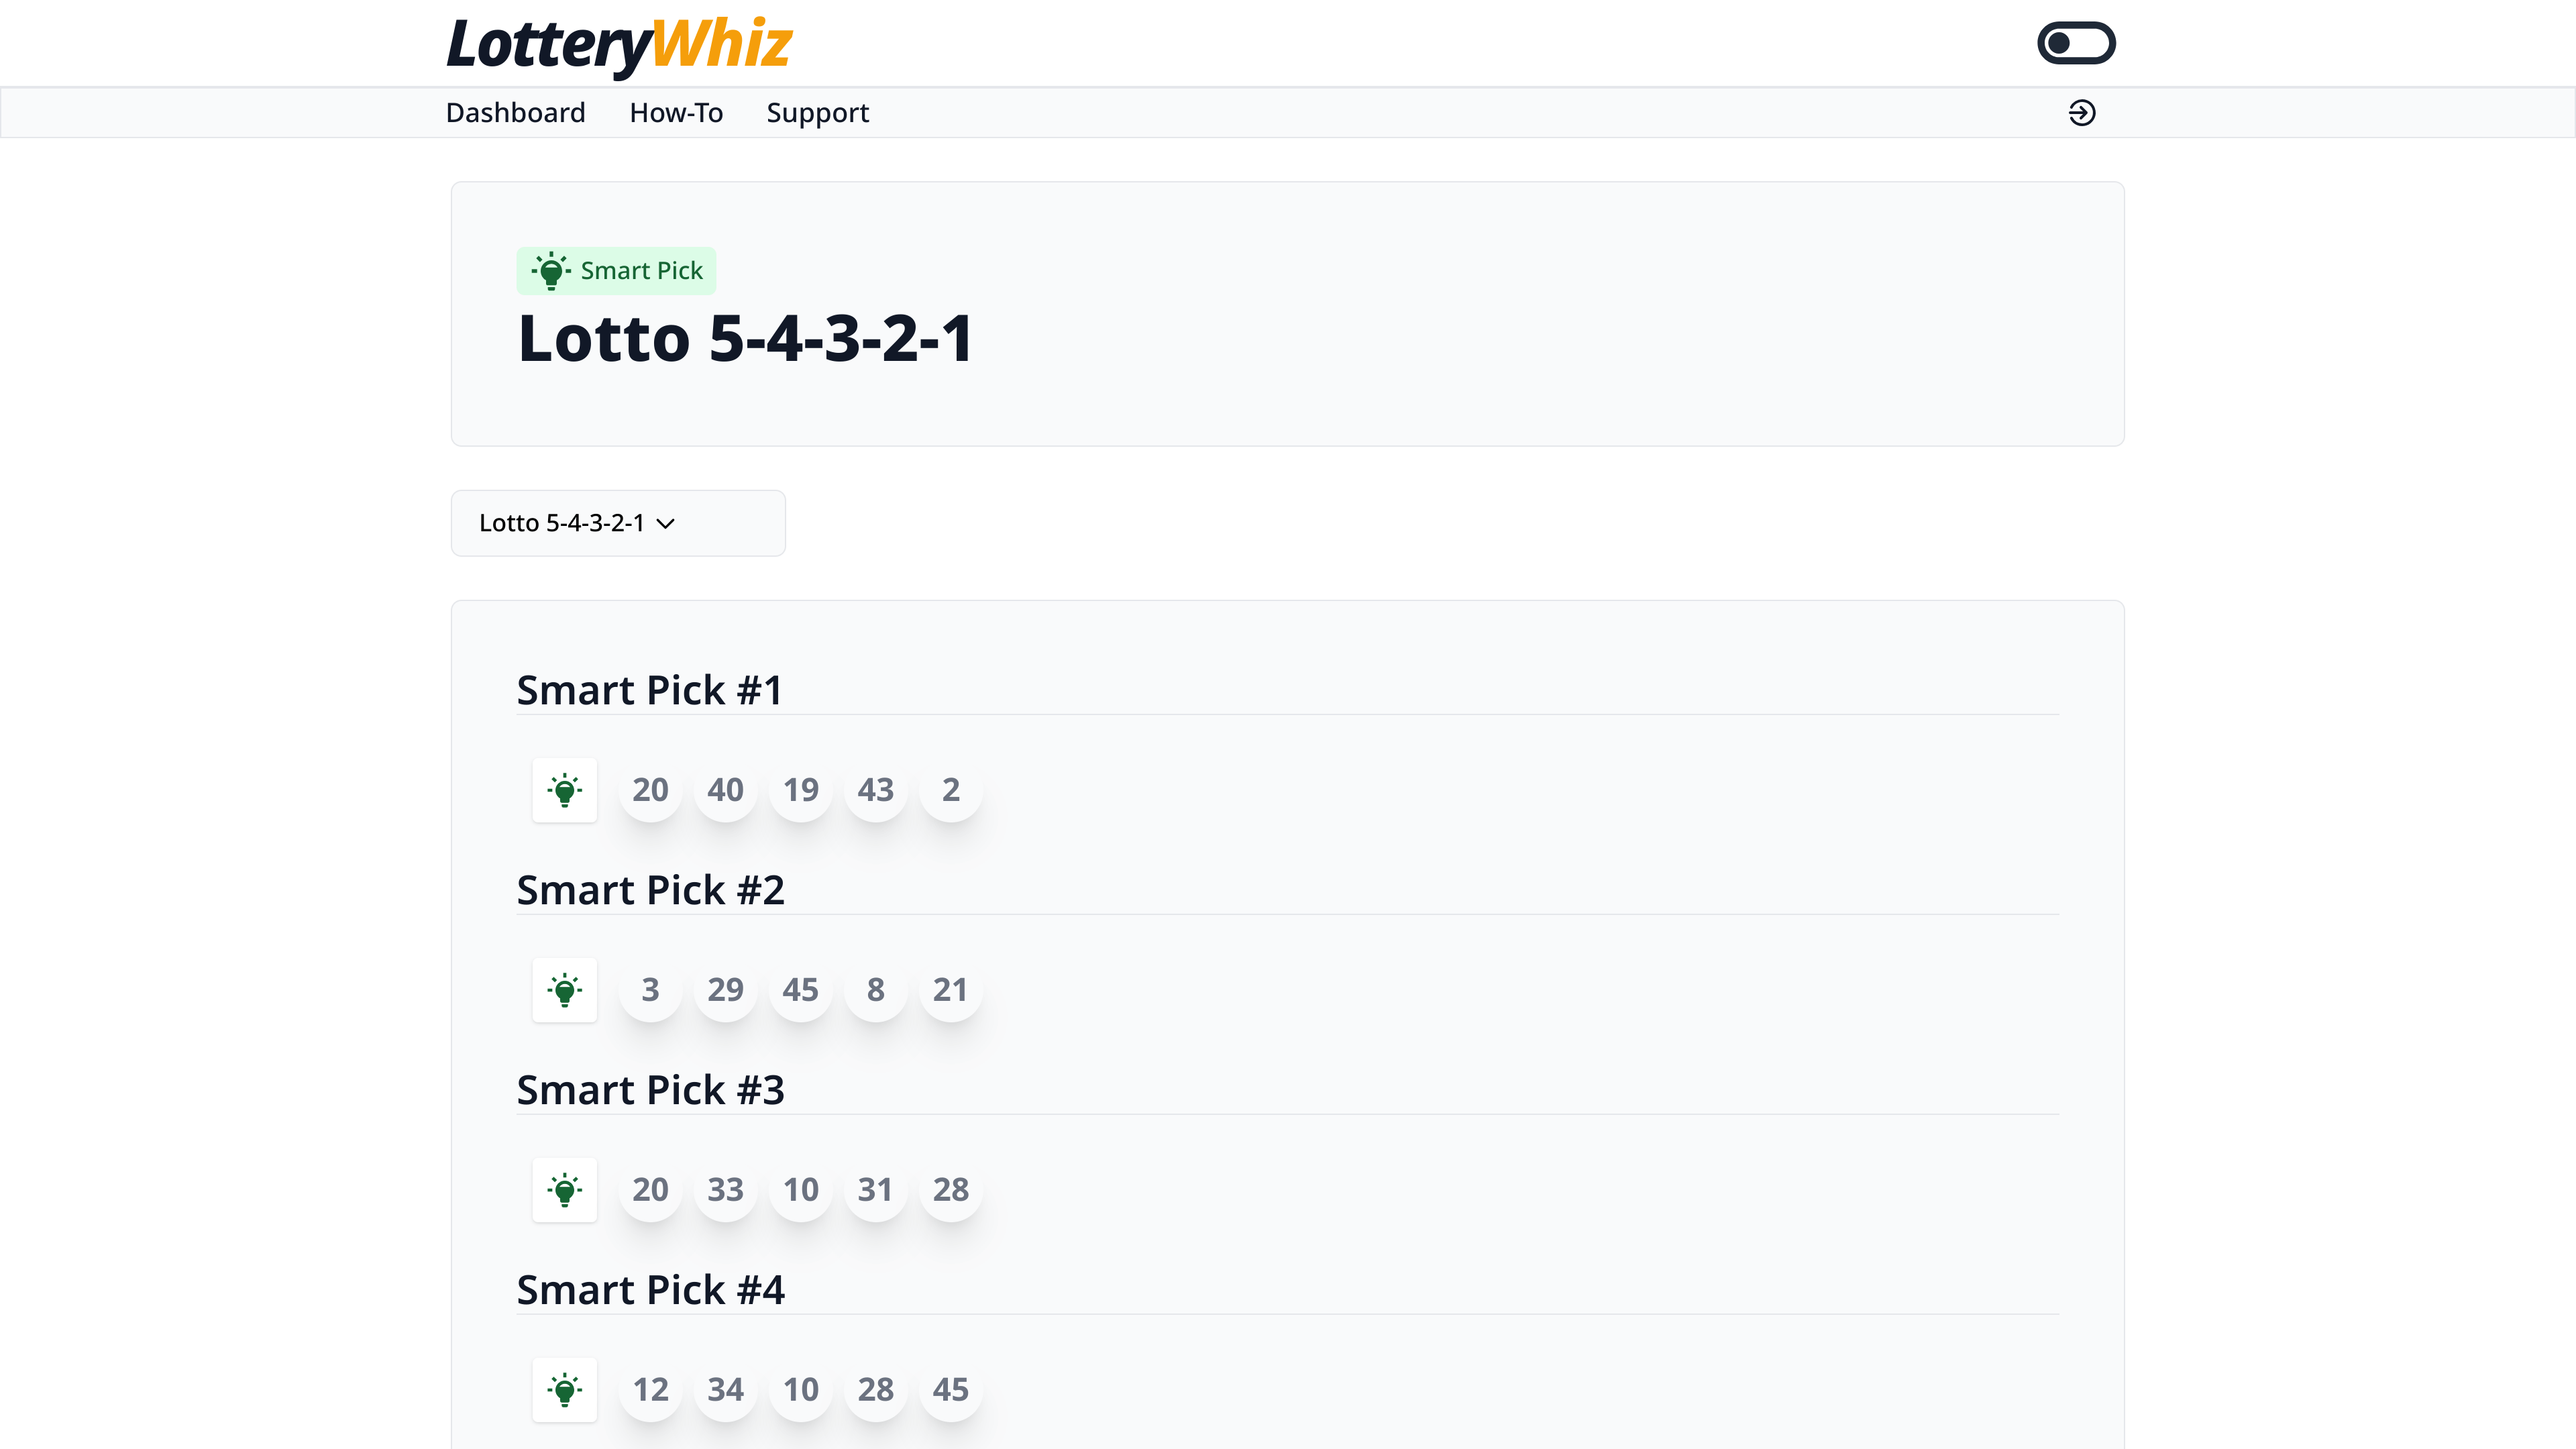Open the Support link
This screenshot has width=2576, height=1449.
pyautogui.click(x=817, y=113)
